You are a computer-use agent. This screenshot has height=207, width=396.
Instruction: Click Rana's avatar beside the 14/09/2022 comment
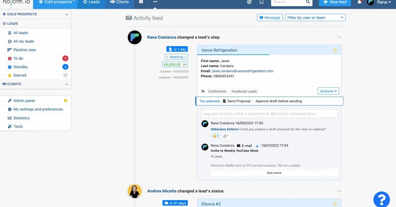tap(205, 124)
